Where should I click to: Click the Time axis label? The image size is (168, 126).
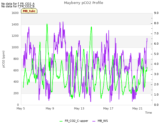pos(149,113)
